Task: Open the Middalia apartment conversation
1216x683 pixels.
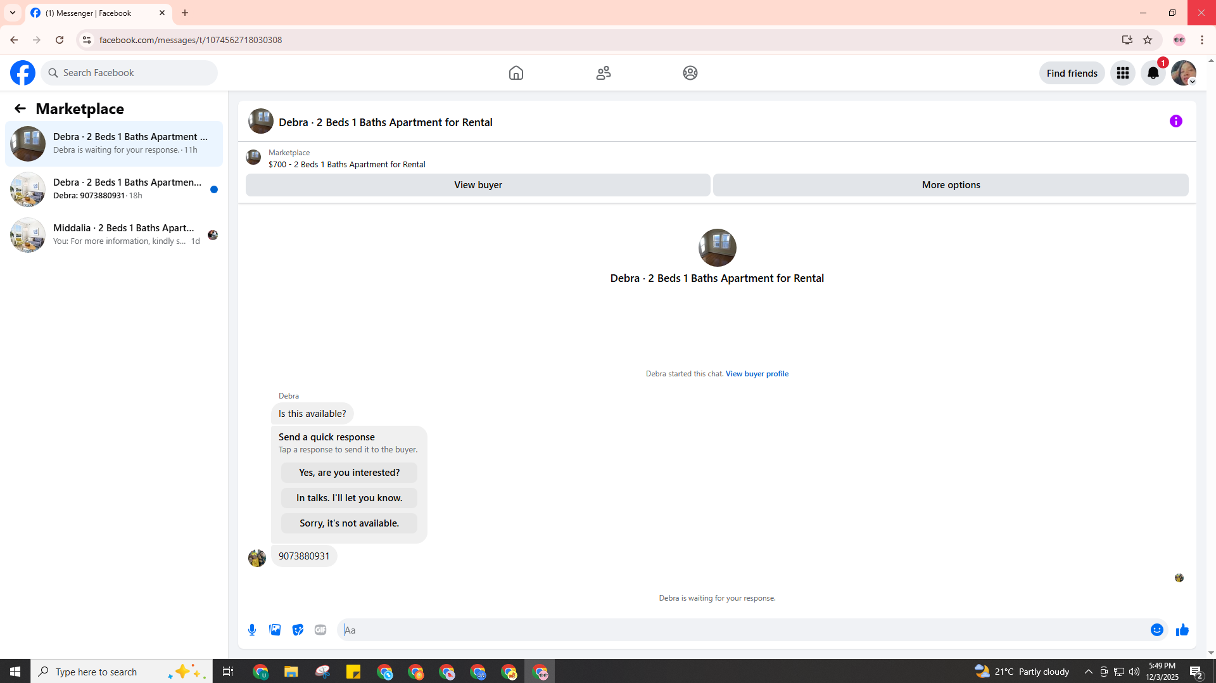Action: 114,235
